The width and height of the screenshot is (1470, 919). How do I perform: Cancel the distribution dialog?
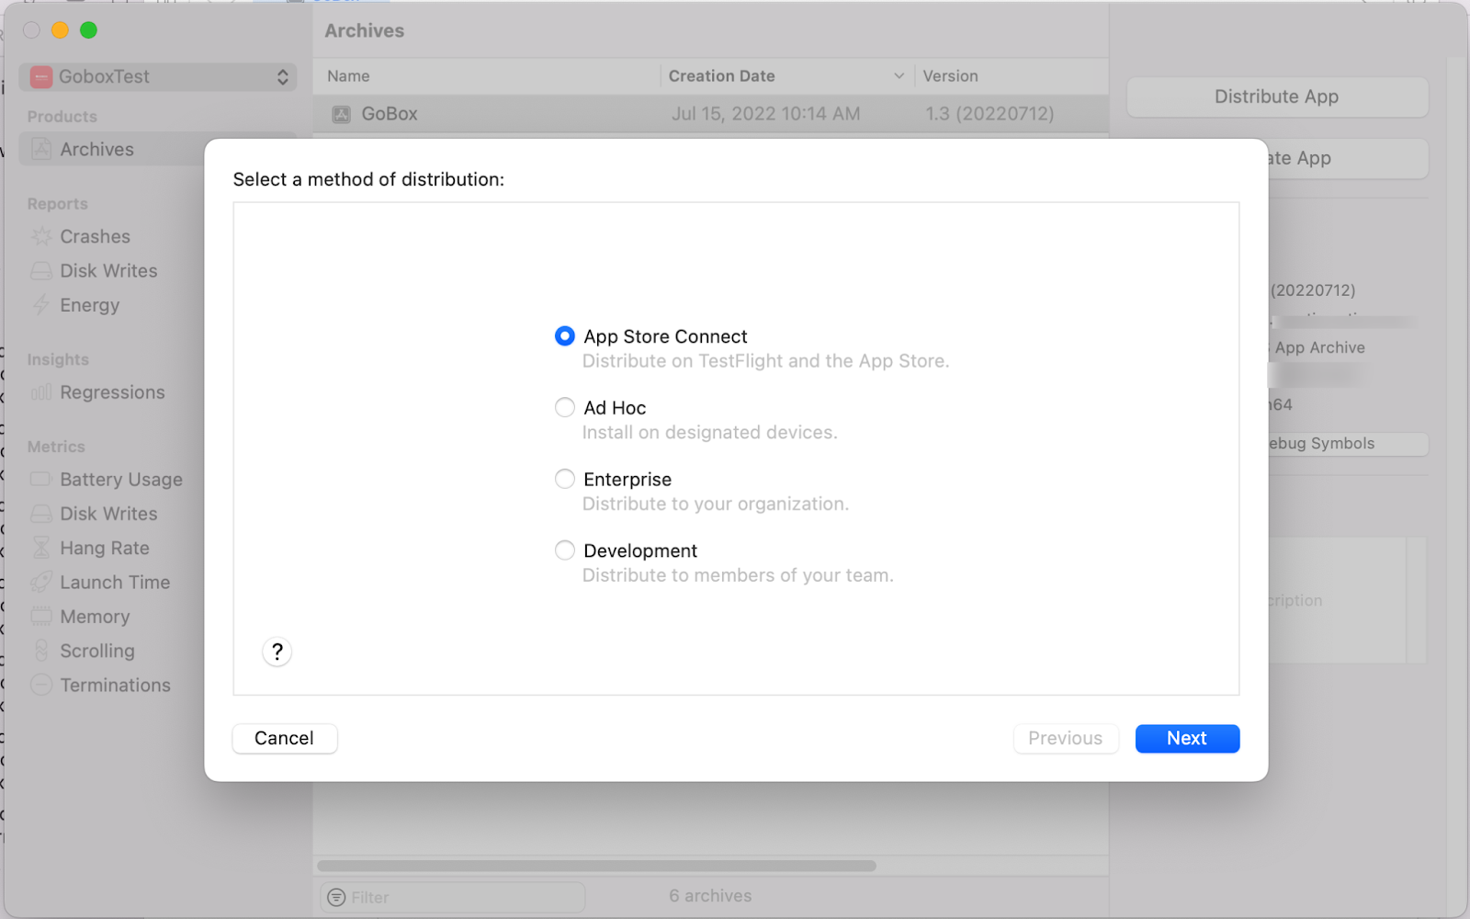tap(285, 738)
